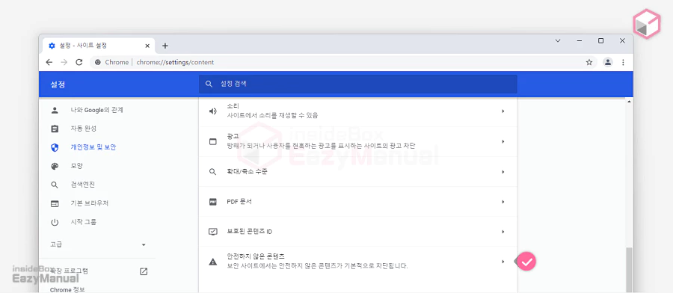Image resolution: width=673 pixels, height=293 pixels.
Task: Click the browser forward arrow
Action: point(64,62)
